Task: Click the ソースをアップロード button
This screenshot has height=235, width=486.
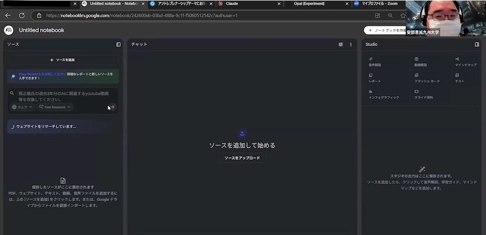Action: [242, 158]
